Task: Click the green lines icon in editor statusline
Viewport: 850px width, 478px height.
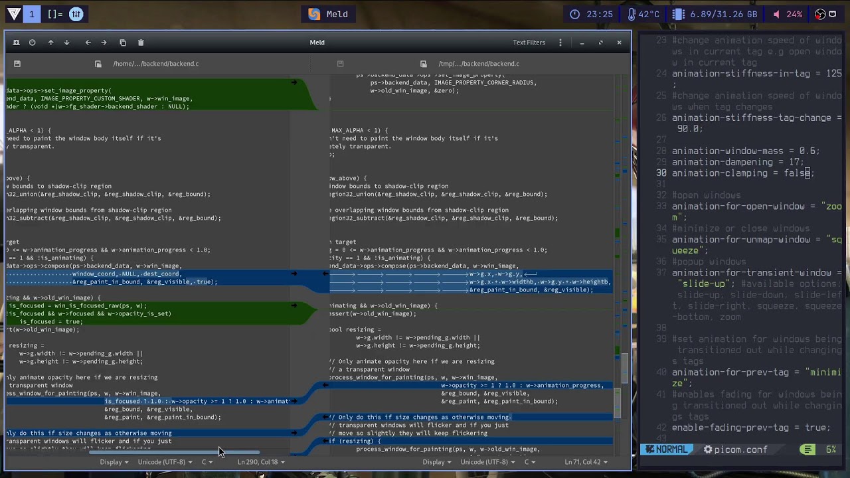Action: 807,449
